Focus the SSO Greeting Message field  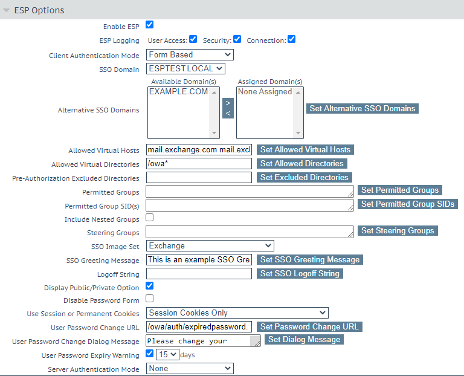click(x=199, y=260)
